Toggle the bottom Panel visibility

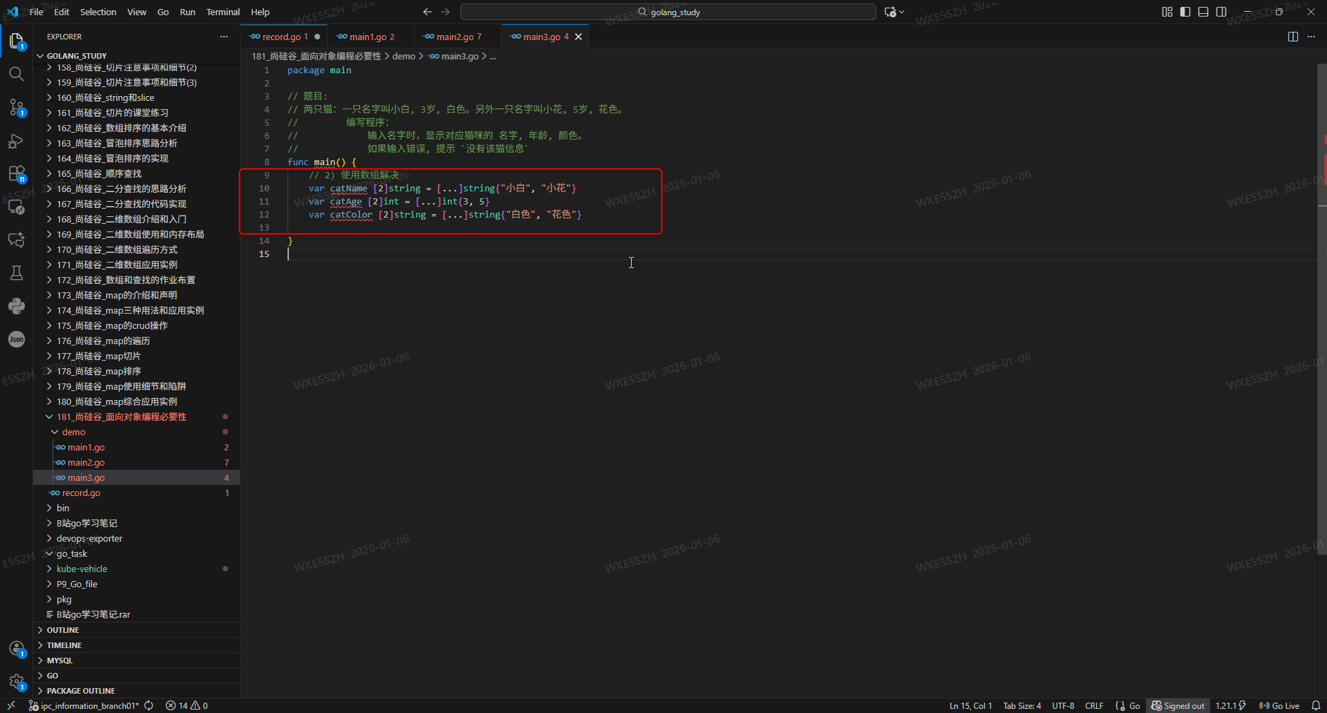click(x=1203, y=12)
